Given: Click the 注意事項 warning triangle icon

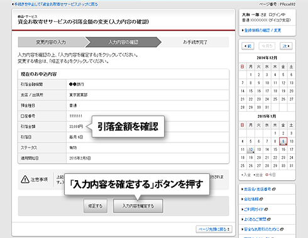Looking at the screenshot, I should point(25,180).
